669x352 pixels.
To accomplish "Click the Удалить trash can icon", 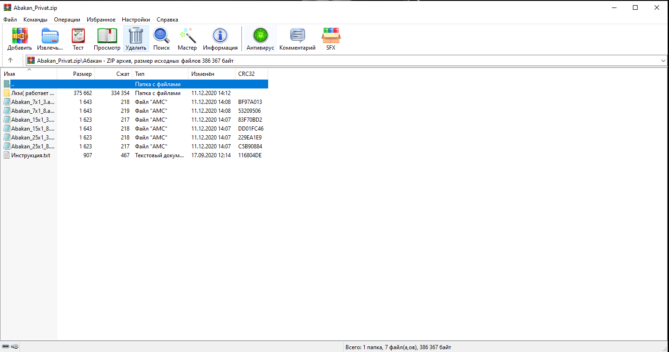I will (136, 36).
